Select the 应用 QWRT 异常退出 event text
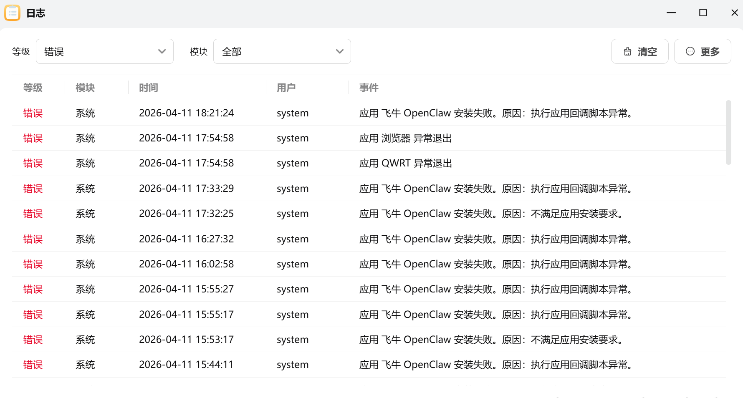The image size is (743, 398). pyautogui.click(x=406, y=163)
